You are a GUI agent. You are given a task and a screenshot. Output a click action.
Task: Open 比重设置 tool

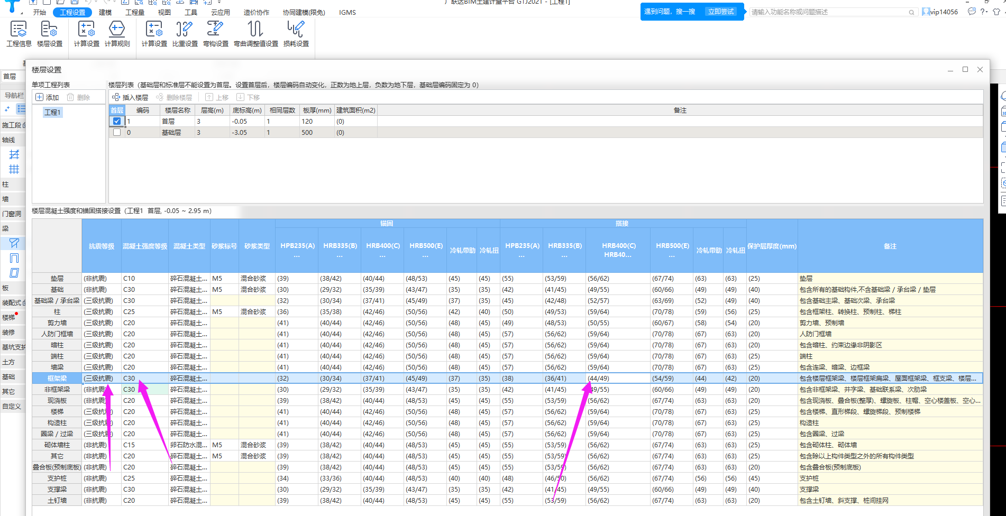point(185,34)
